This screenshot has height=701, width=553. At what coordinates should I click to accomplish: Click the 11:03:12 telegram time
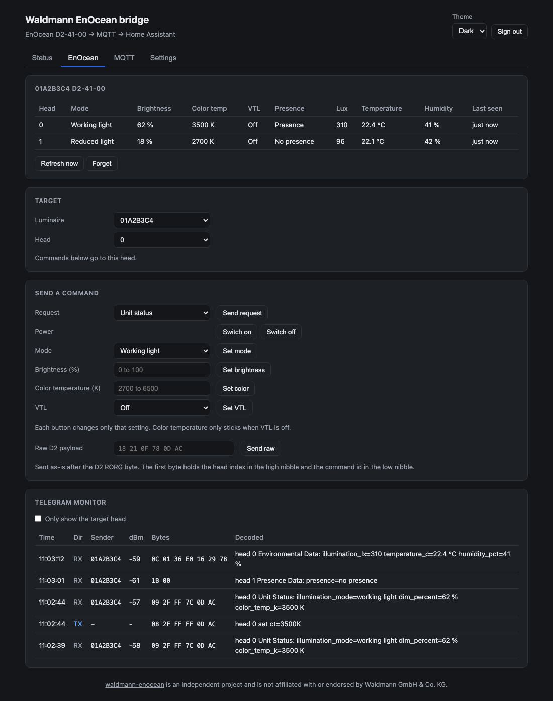(52, 559)
